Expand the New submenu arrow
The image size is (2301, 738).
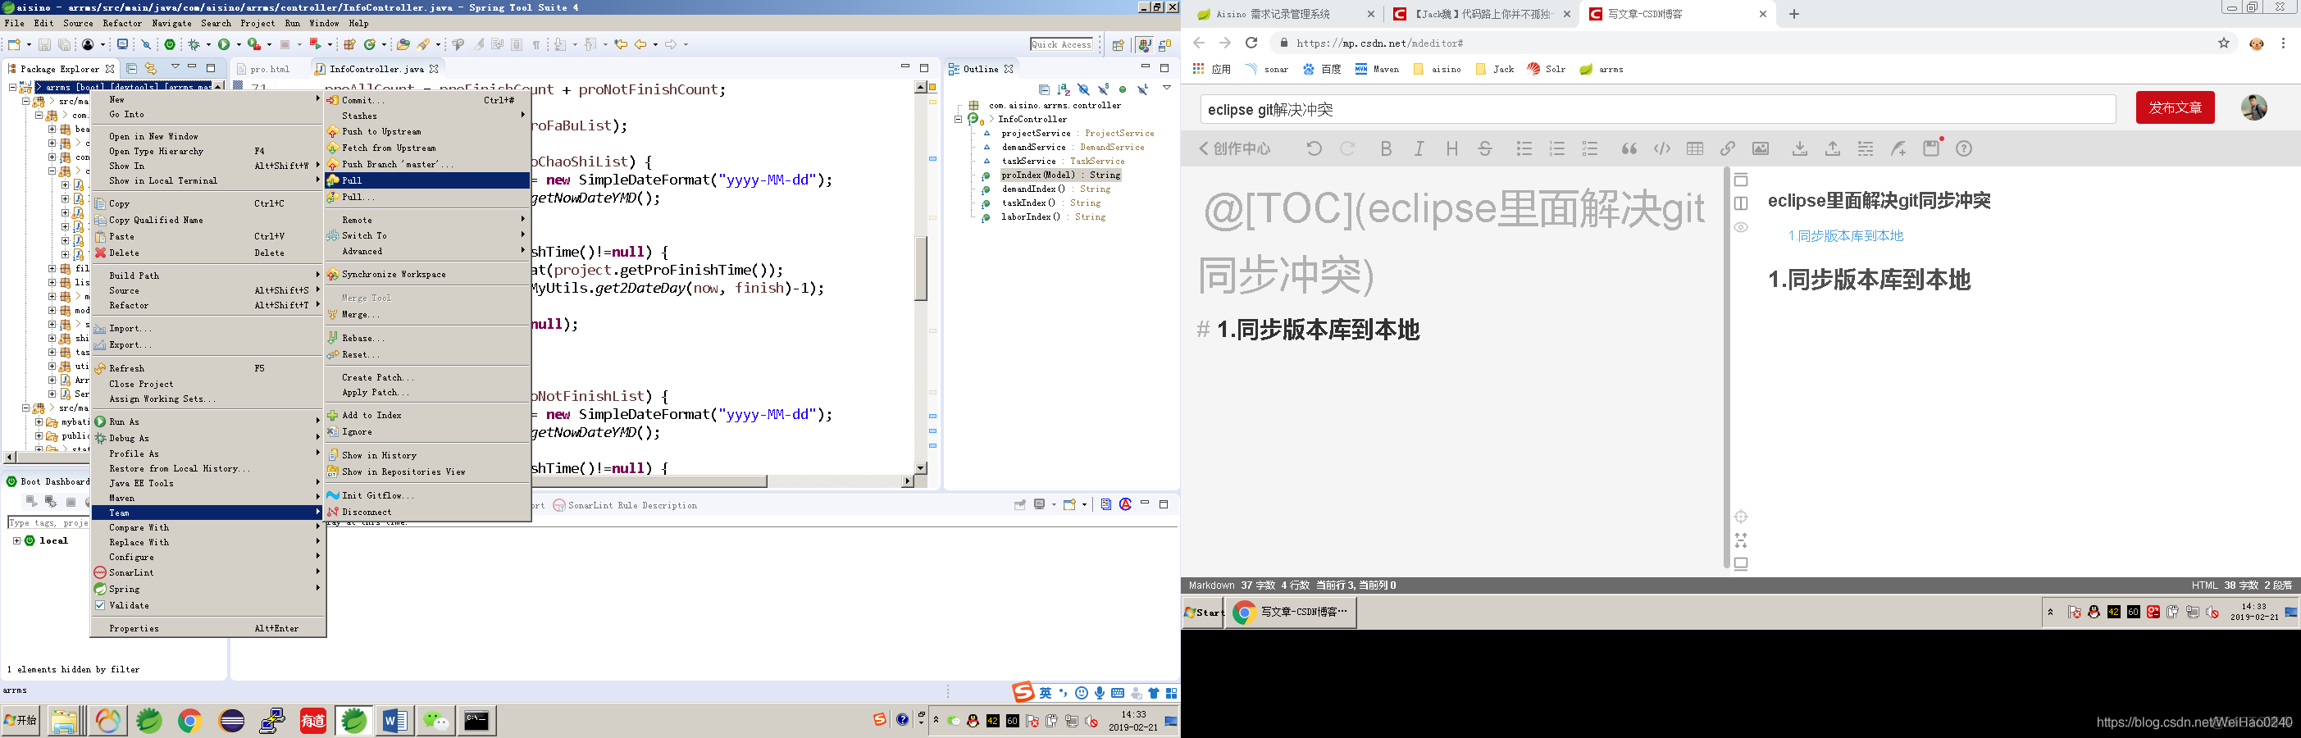coord(317,99)
